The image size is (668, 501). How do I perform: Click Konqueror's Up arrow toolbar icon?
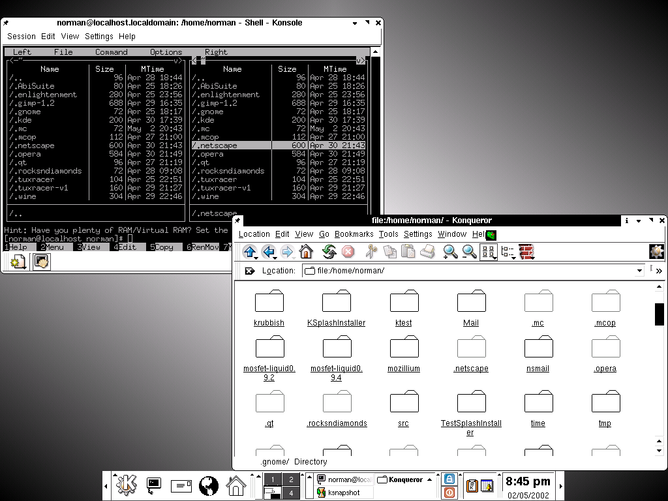click(x=250, y=252)
